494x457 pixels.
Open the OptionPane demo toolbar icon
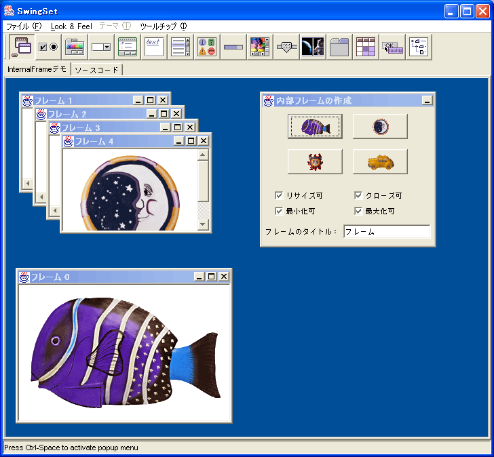coord(207,47)
